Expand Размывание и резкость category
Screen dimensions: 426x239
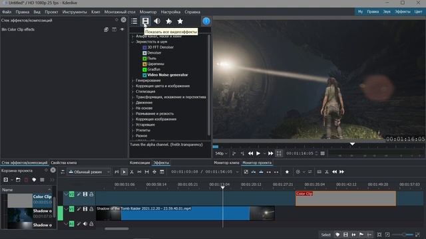(x=132, y=114)
